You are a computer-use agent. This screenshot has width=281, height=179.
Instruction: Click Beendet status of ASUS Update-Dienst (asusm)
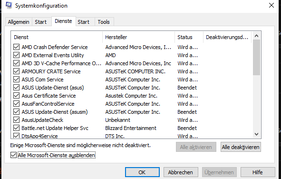click(x=187, y=112)
